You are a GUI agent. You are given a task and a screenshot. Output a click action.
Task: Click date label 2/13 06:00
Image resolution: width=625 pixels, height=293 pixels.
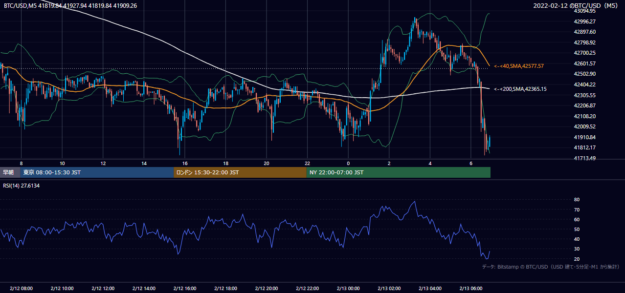471,289
